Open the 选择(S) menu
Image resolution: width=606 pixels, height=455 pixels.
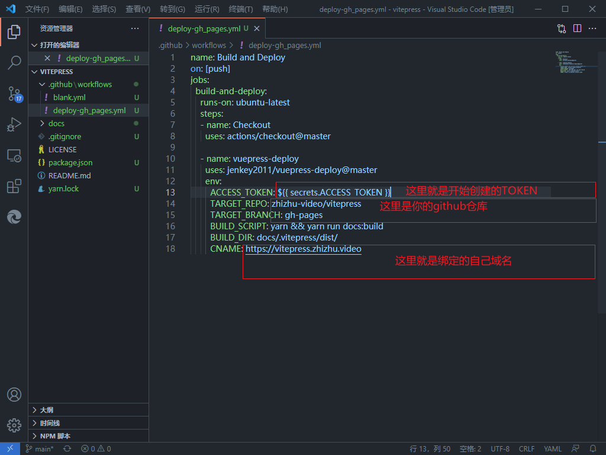(104, 9)
